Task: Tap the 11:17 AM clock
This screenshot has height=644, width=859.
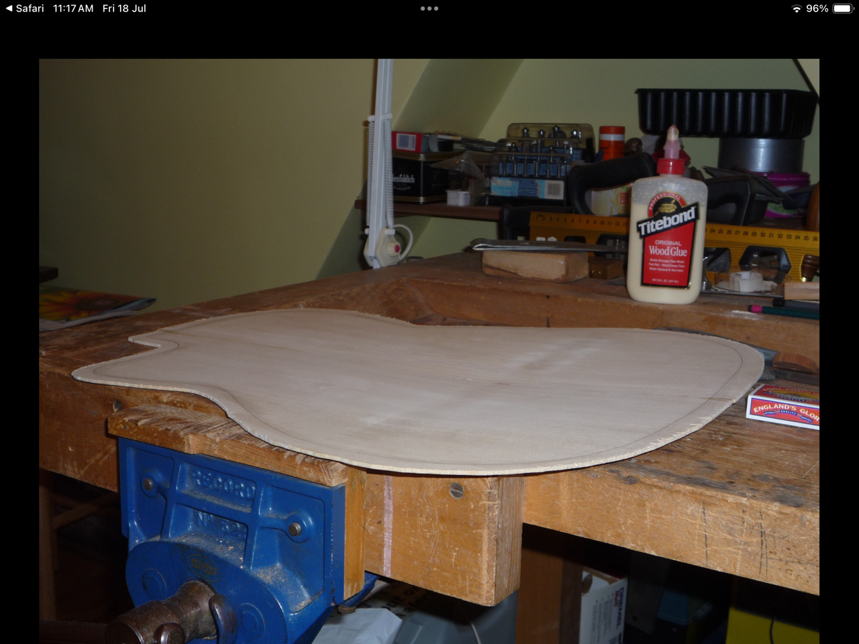Action: (x=73, y=9)
